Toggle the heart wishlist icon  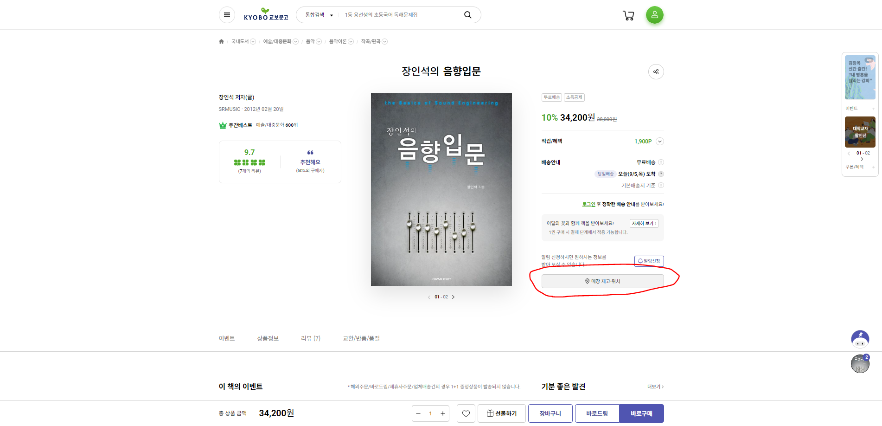tap(466, 413)
